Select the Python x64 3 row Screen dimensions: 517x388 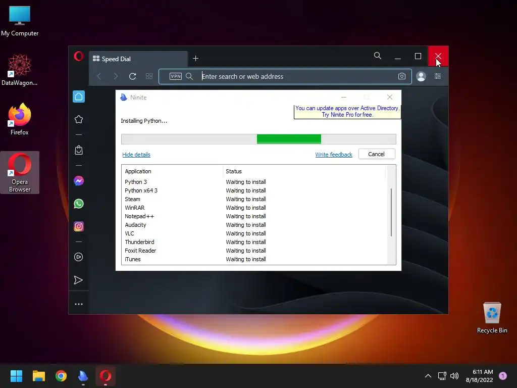coord(254,190)
